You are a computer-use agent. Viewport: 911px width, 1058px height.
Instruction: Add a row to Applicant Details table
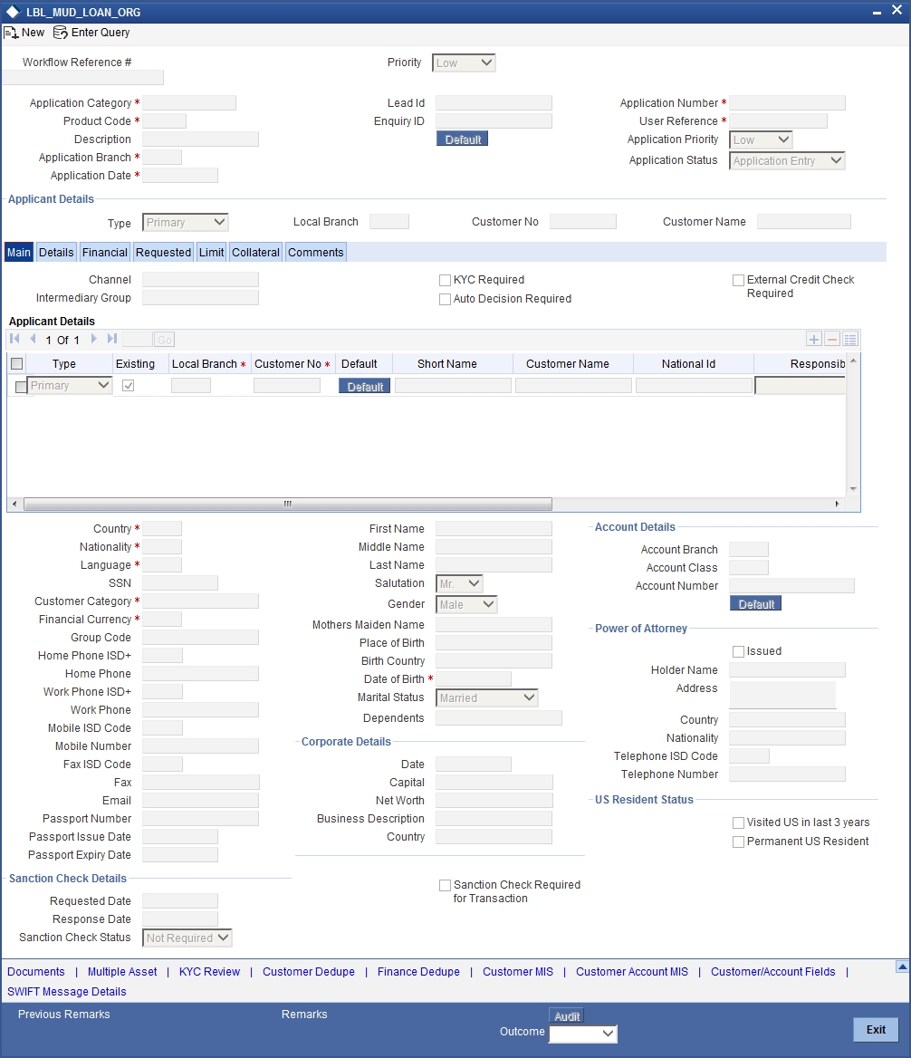click(x=814, y=340)
